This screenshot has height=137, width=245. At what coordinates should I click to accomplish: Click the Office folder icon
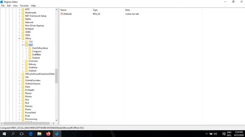click(23, 38)
